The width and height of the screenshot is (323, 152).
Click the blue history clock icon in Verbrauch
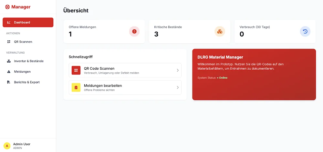click(305, 32)
